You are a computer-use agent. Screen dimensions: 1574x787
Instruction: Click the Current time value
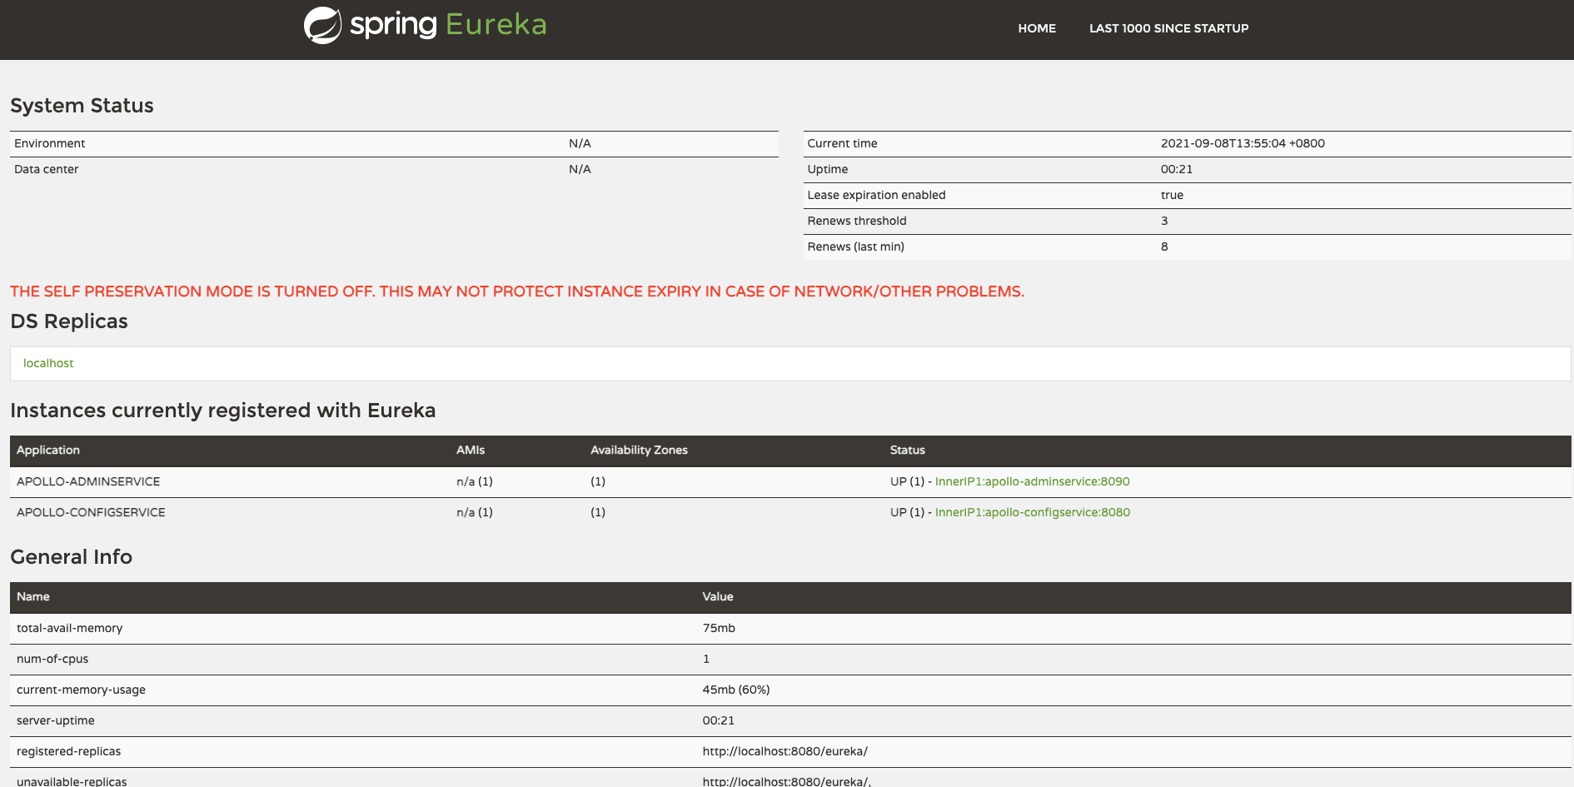[x=1243, y=143]
